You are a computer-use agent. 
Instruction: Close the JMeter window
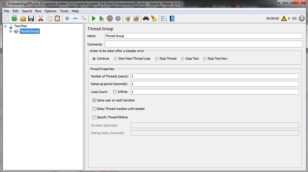[300, 3]
